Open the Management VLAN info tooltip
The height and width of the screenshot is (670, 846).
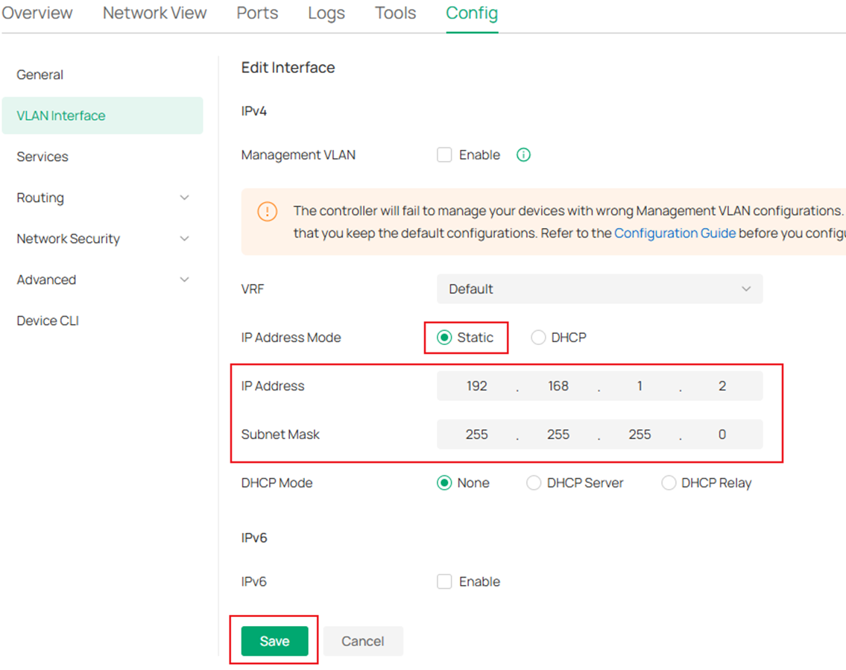pos(523,154)
